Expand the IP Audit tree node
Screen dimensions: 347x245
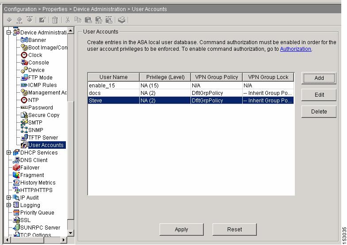coord(9,197)
